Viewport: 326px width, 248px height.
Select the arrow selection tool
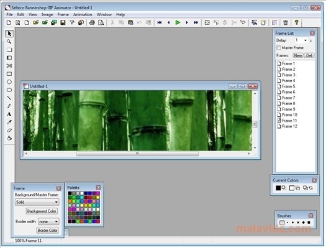pos(9,34)
